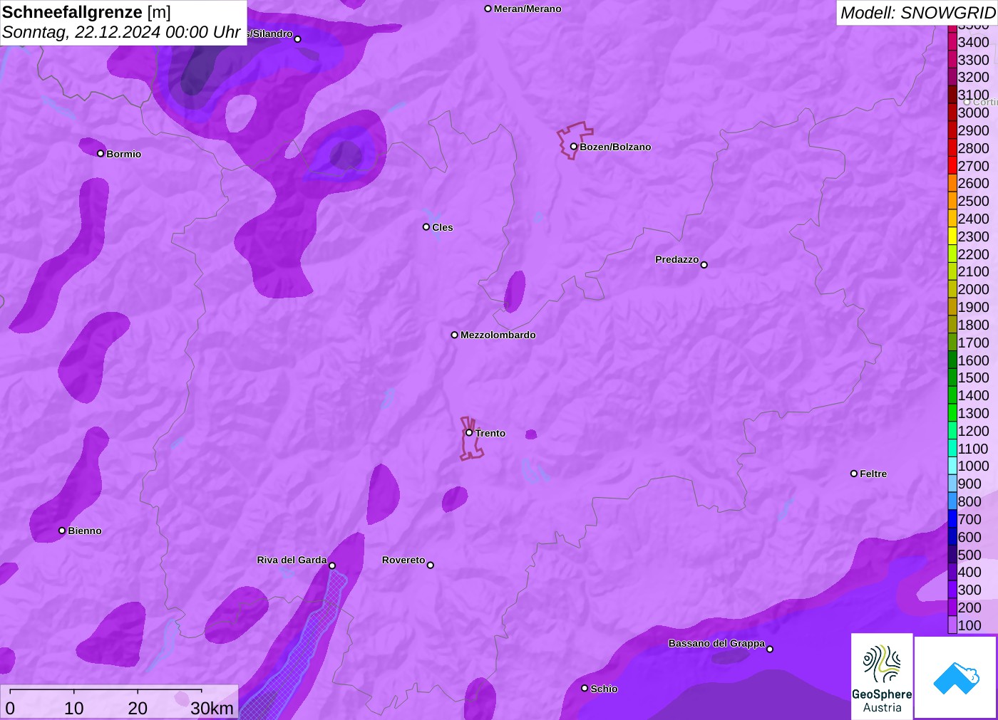Click the Rovereto marker dot
998x720 pixels.
click(x=431, y=565)
